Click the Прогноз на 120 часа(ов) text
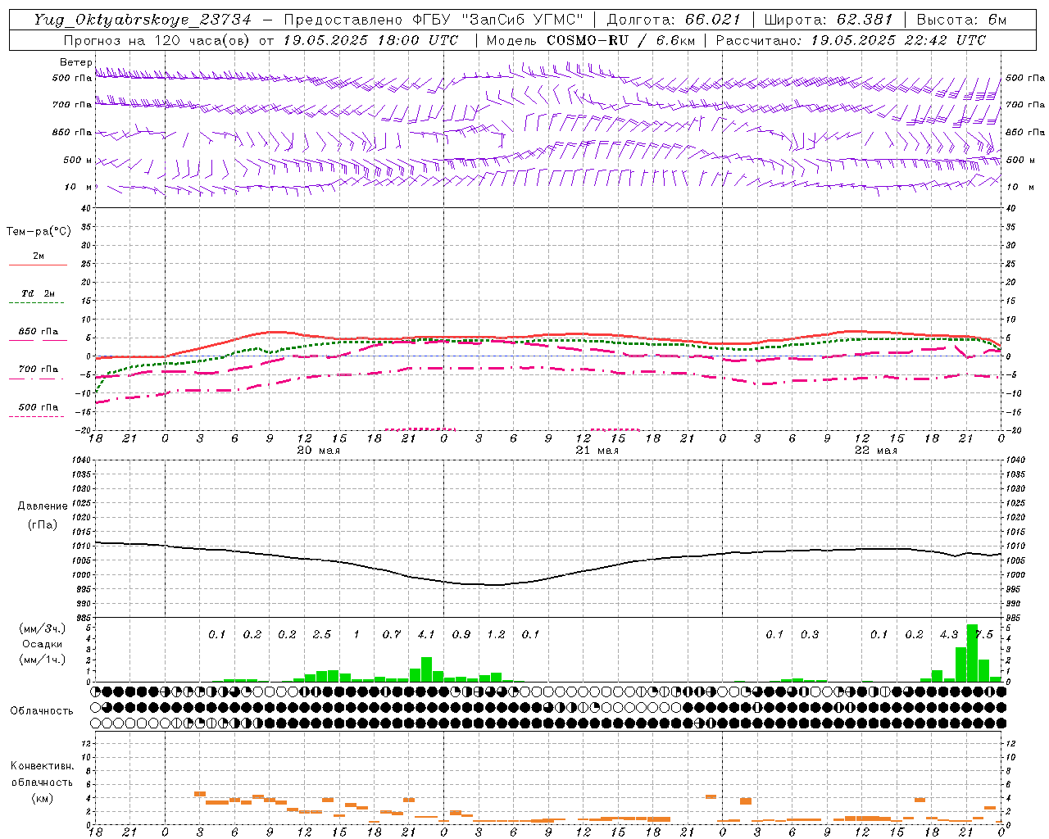 pyautogui.click(x=157, y=40)
